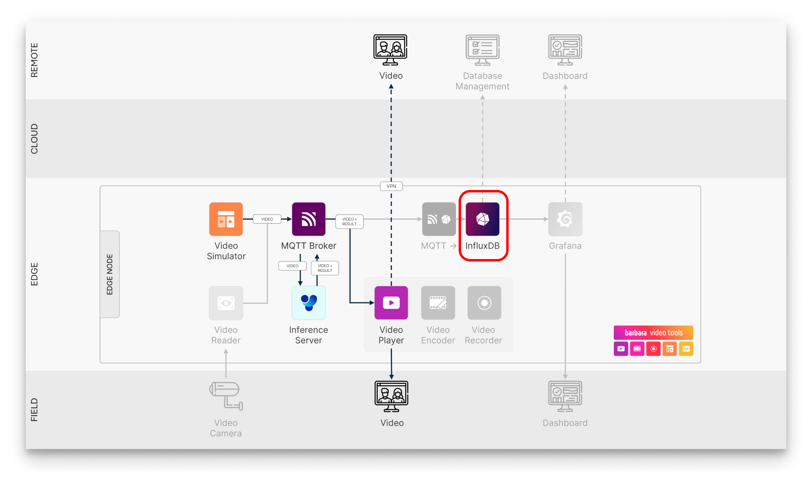Click the Video Recorder icon
The image size is (812, 480).
(x=483, y=303)
